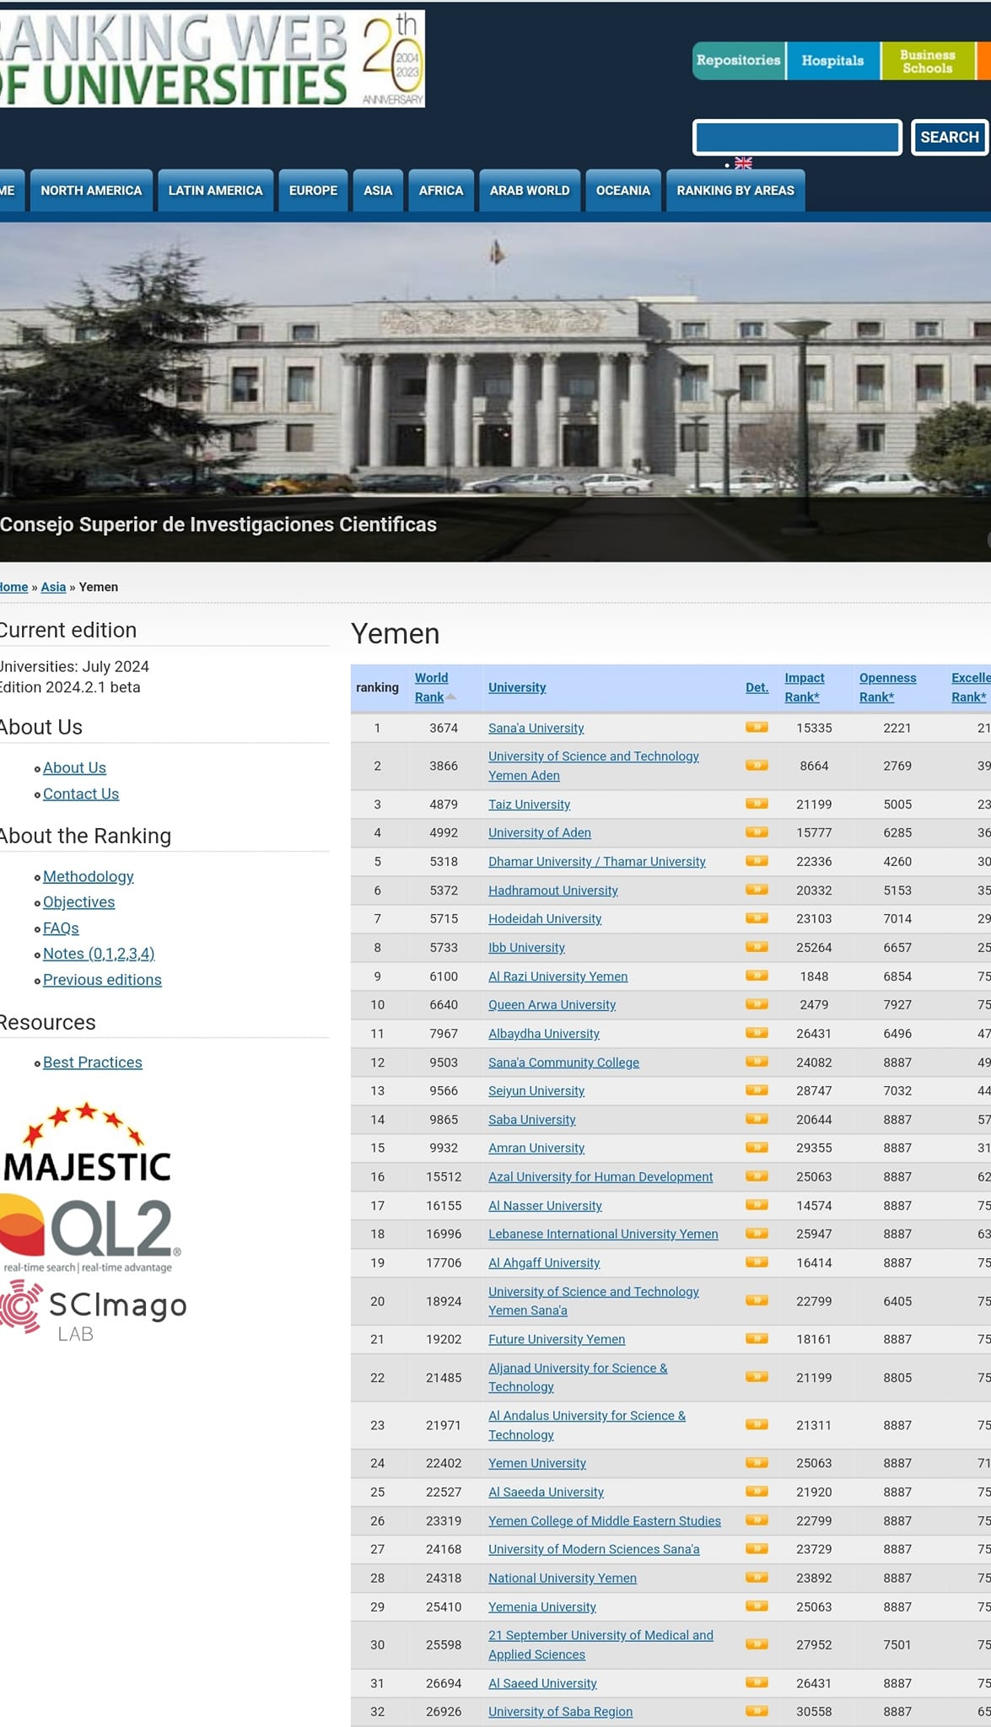Open details icon for Yemen University row

[x=756, y=1462]
